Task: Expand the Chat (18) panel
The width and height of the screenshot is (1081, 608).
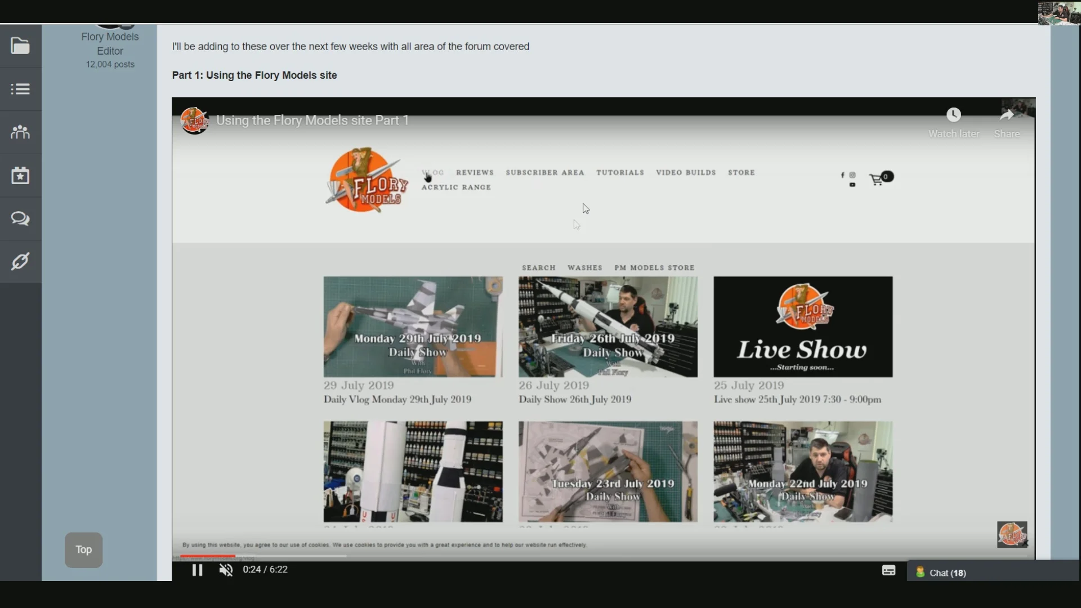Action: (x=947, y=573)
